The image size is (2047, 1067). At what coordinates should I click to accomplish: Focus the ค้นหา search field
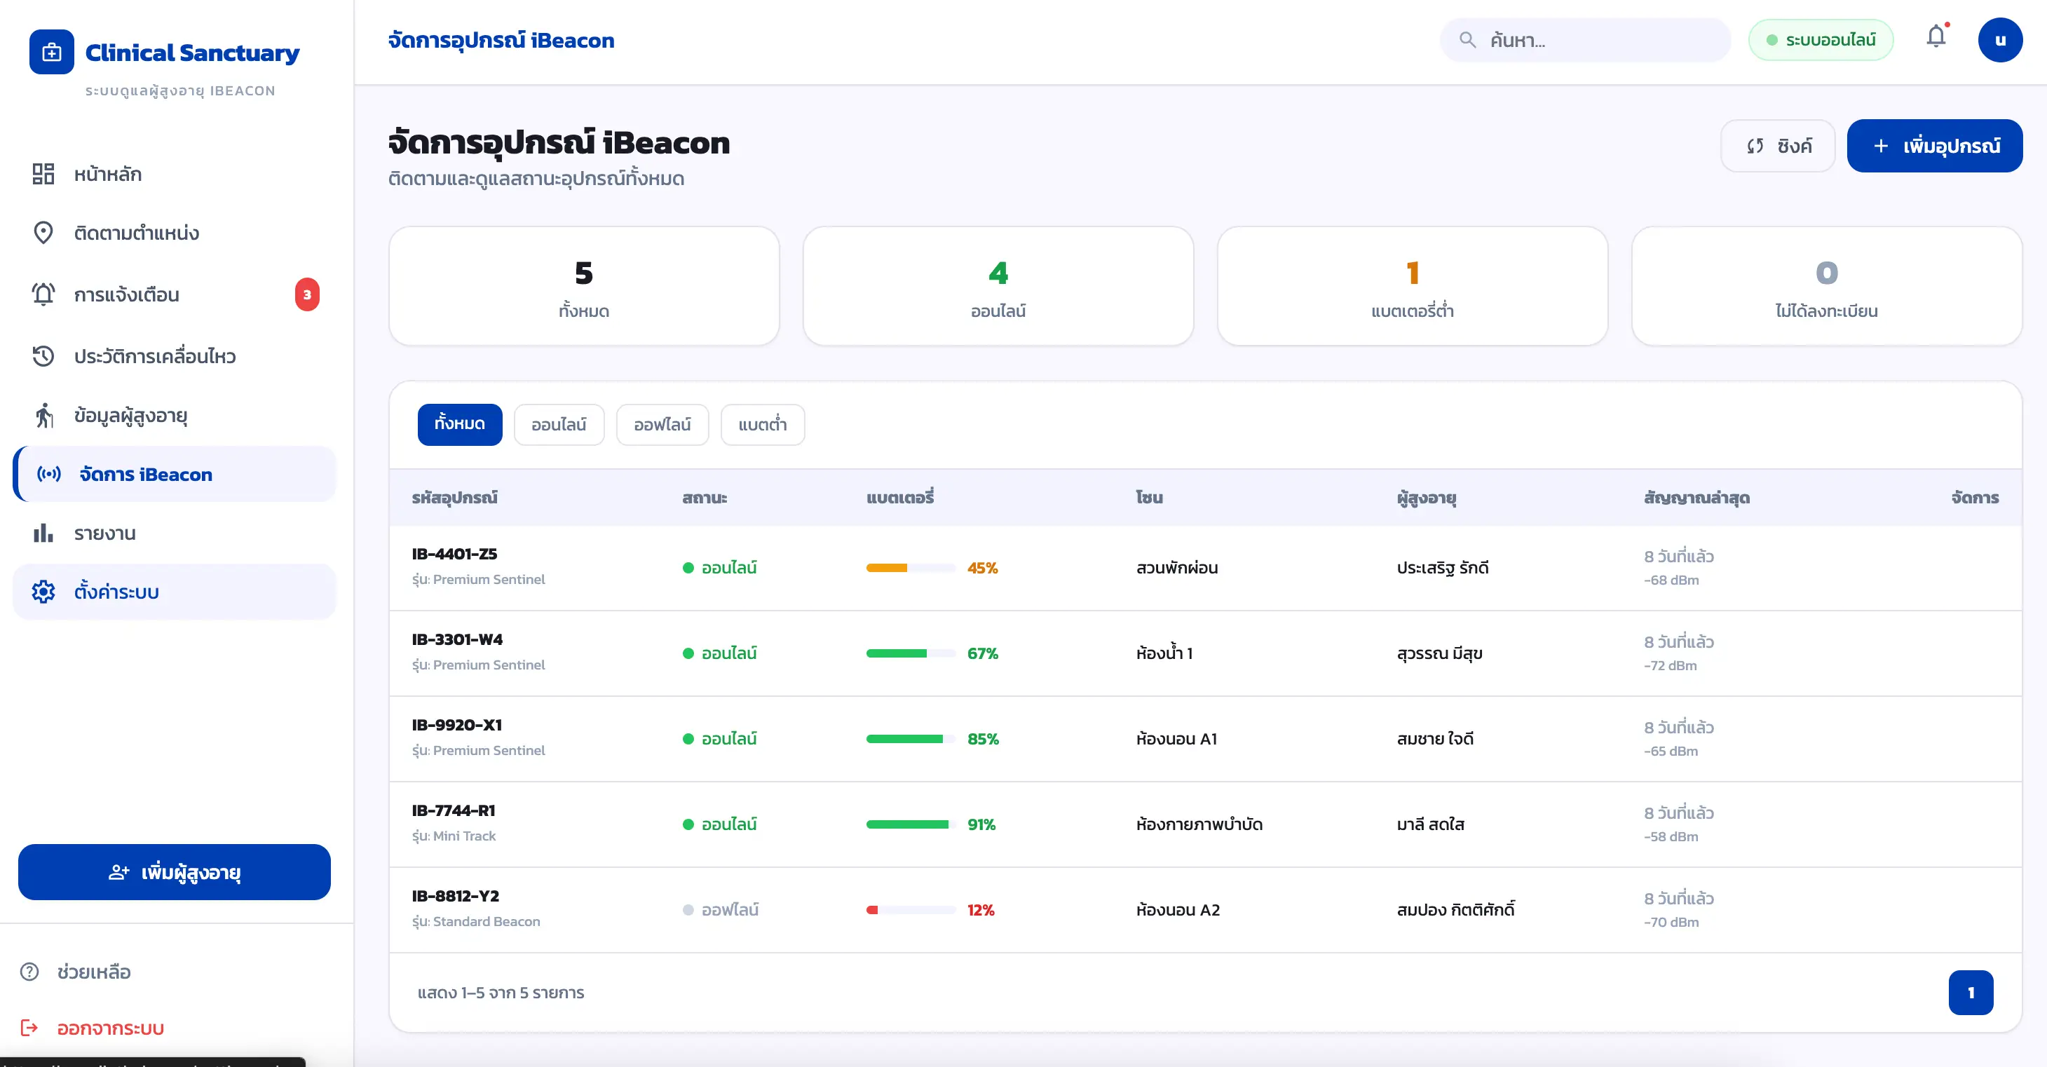1585,40
